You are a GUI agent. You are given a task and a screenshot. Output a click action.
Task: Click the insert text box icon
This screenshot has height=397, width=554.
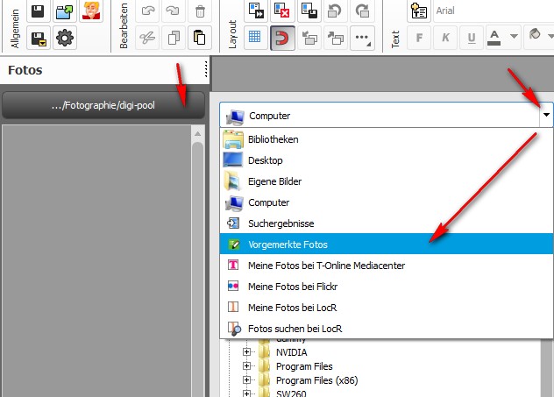(x=419, y=11)
